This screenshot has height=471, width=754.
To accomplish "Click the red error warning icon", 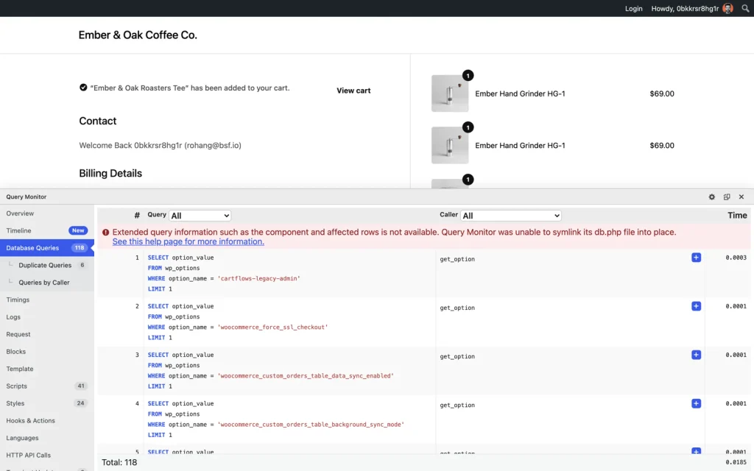I will point(106,232).
